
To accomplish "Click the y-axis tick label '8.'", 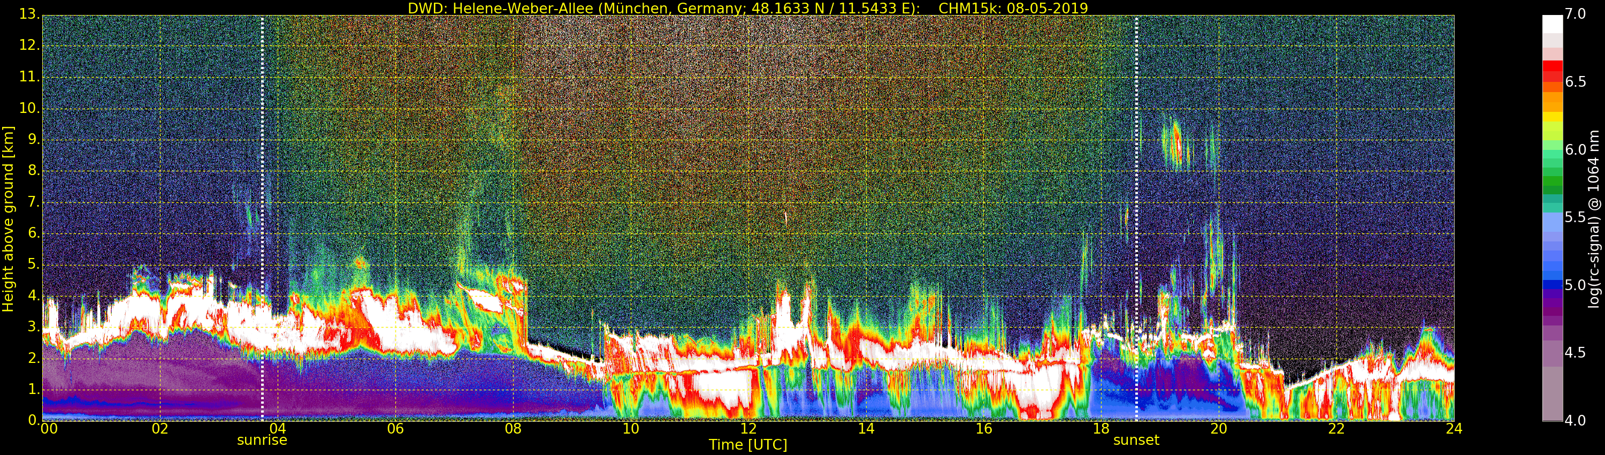I will (34, 171).
